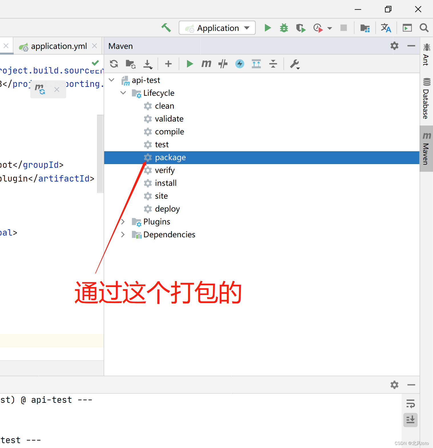This screenshot has height=448, width=433.
Task: Start debugging with the bug icon
Action: tap(284, 28)
